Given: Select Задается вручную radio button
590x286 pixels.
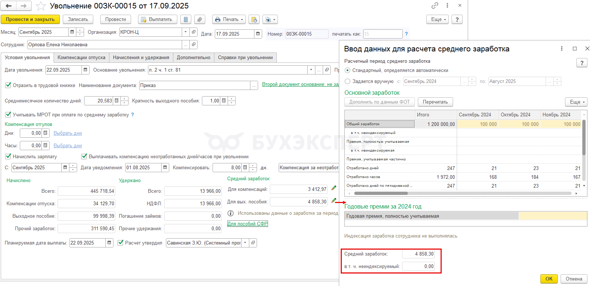Looking at the screenshot, I should click(347, 82).
